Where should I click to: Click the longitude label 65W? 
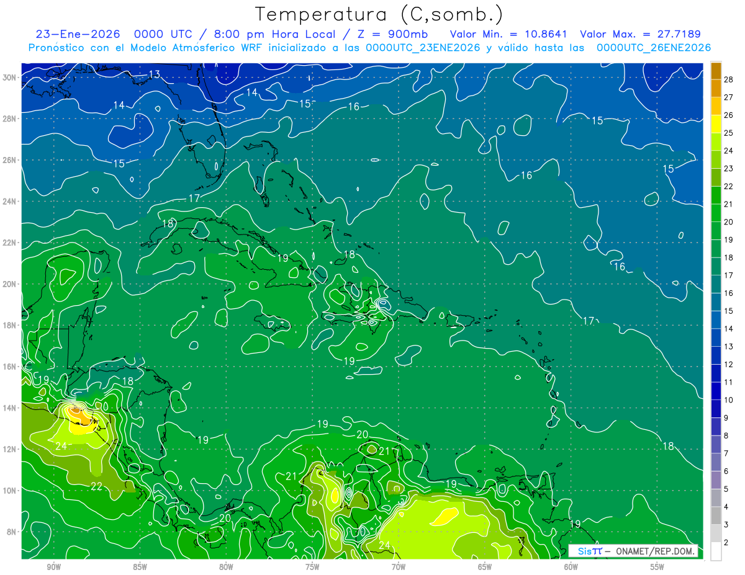coord(485,567)
